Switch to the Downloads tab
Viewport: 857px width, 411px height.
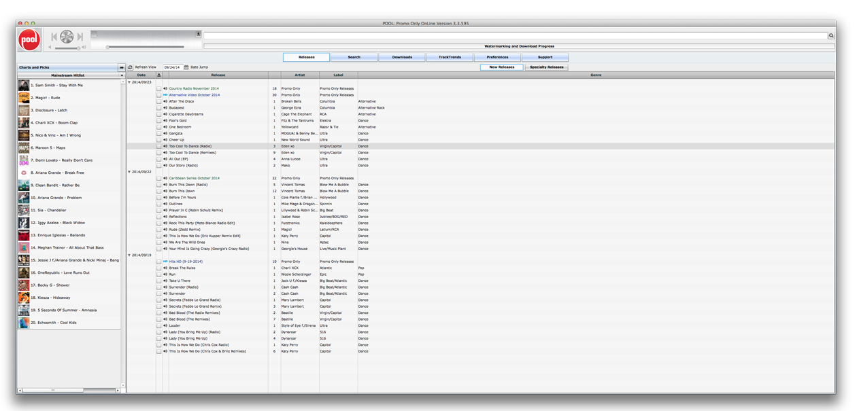(402, 57)
